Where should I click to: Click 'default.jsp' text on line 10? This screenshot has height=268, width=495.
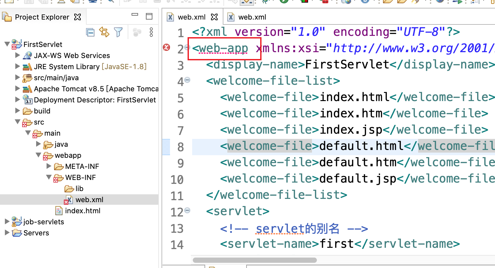(358, 179)
